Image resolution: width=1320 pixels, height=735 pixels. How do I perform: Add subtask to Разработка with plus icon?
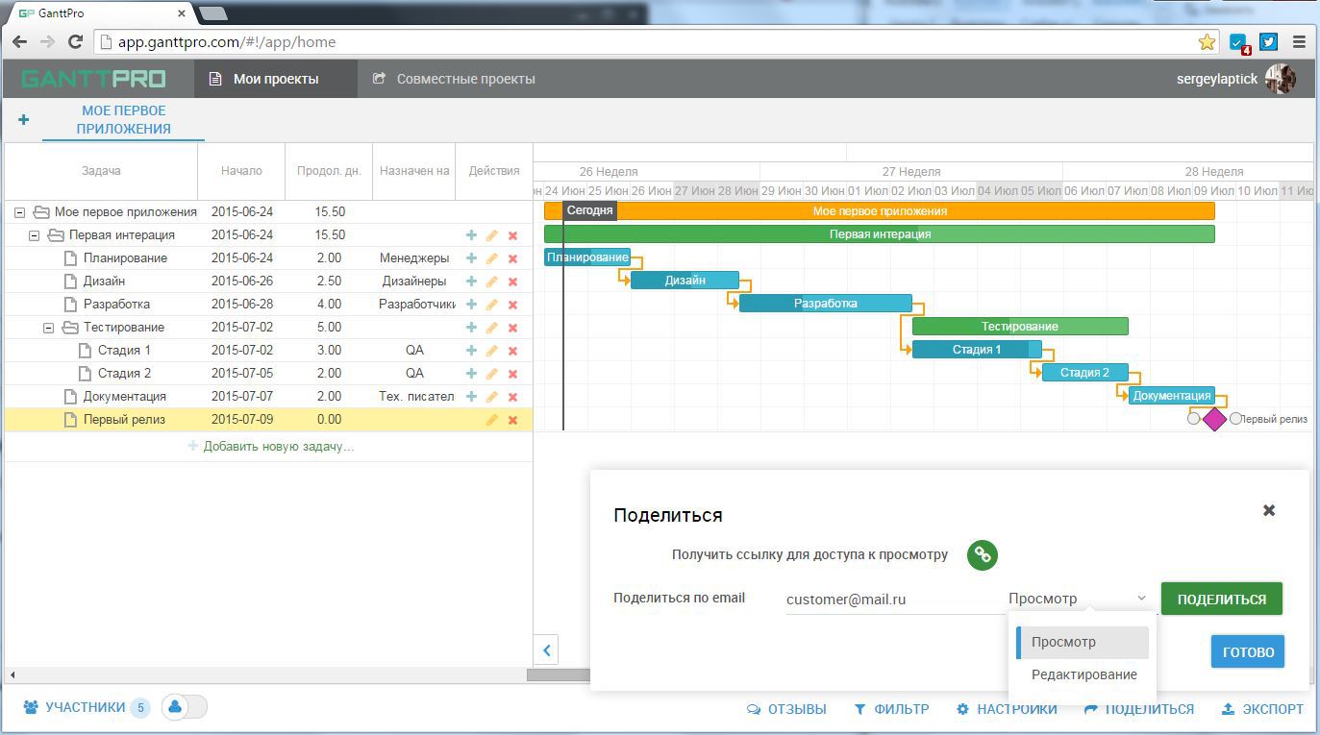pos(471,305)
